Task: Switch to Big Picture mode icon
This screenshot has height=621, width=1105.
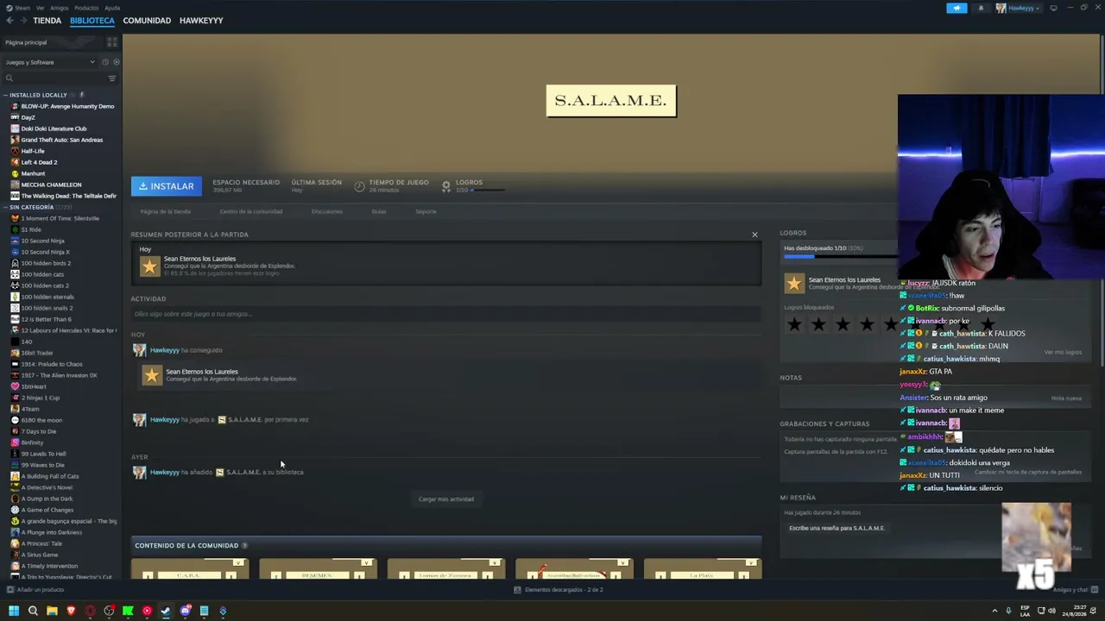Action: pyautogui.click(x=1053, y=8)
